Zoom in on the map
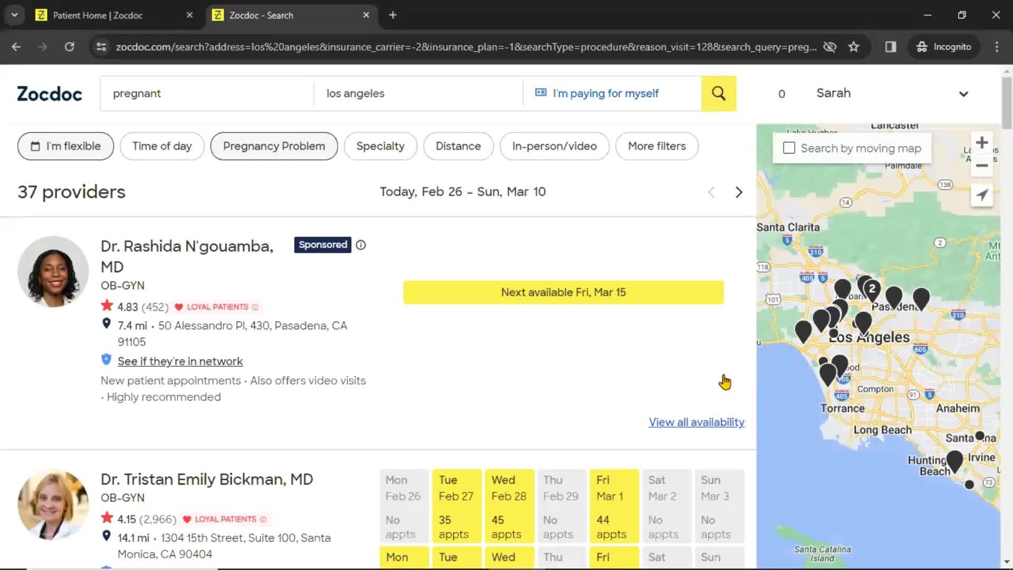 point(982,142)
